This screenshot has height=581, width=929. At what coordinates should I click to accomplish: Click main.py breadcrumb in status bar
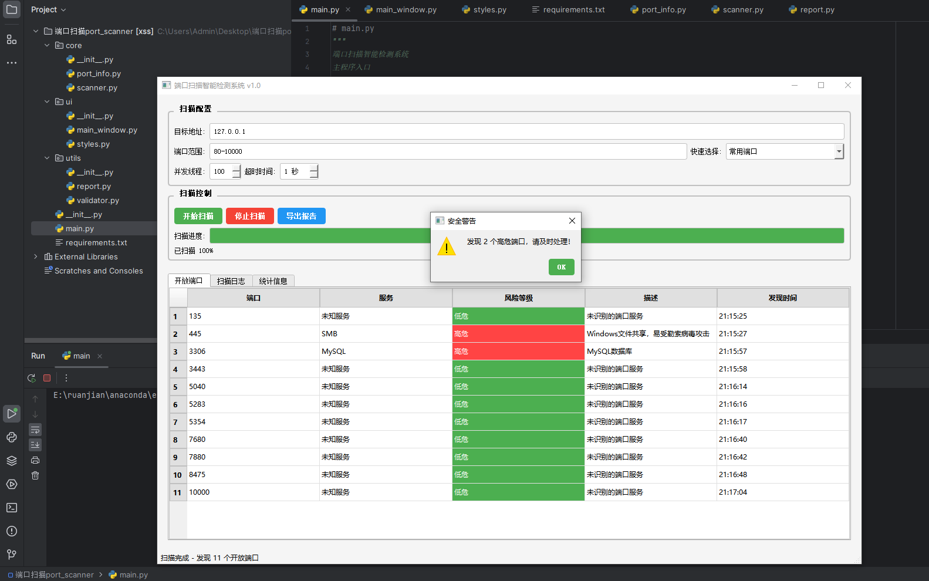(x=129, y=575)
